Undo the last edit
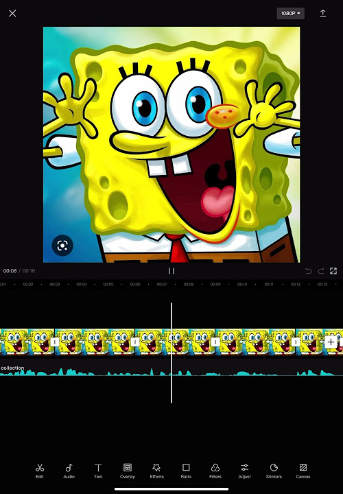The width and height of the screenshot is (343, 494). [x=308, y=271]
